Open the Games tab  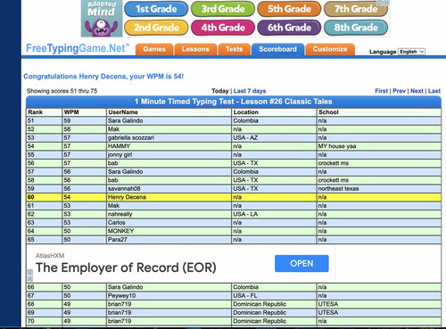coord(154,49)
